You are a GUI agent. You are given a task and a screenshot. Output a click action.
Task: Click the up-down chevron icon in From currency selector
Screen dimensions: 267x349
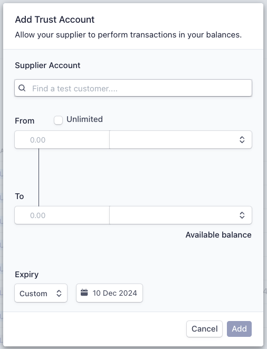pos(242,140)
